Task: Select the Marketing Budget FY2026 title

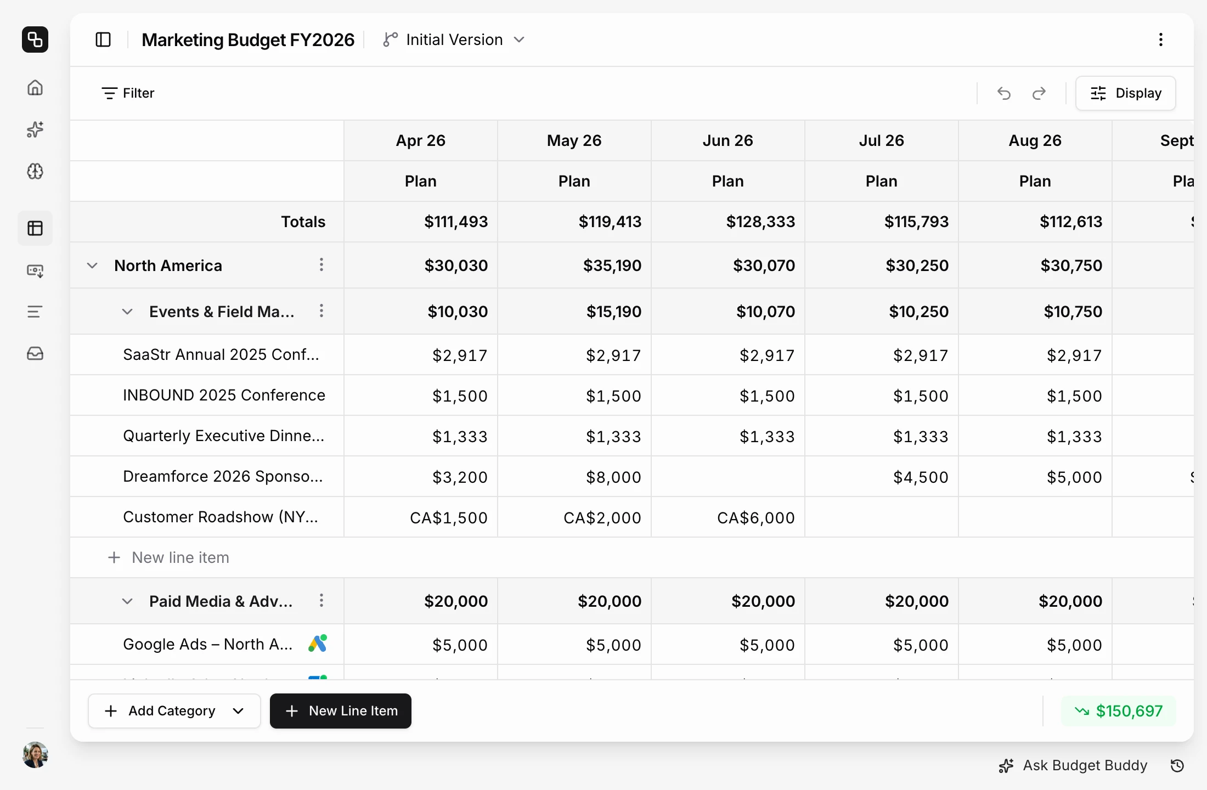Action: 248,39
